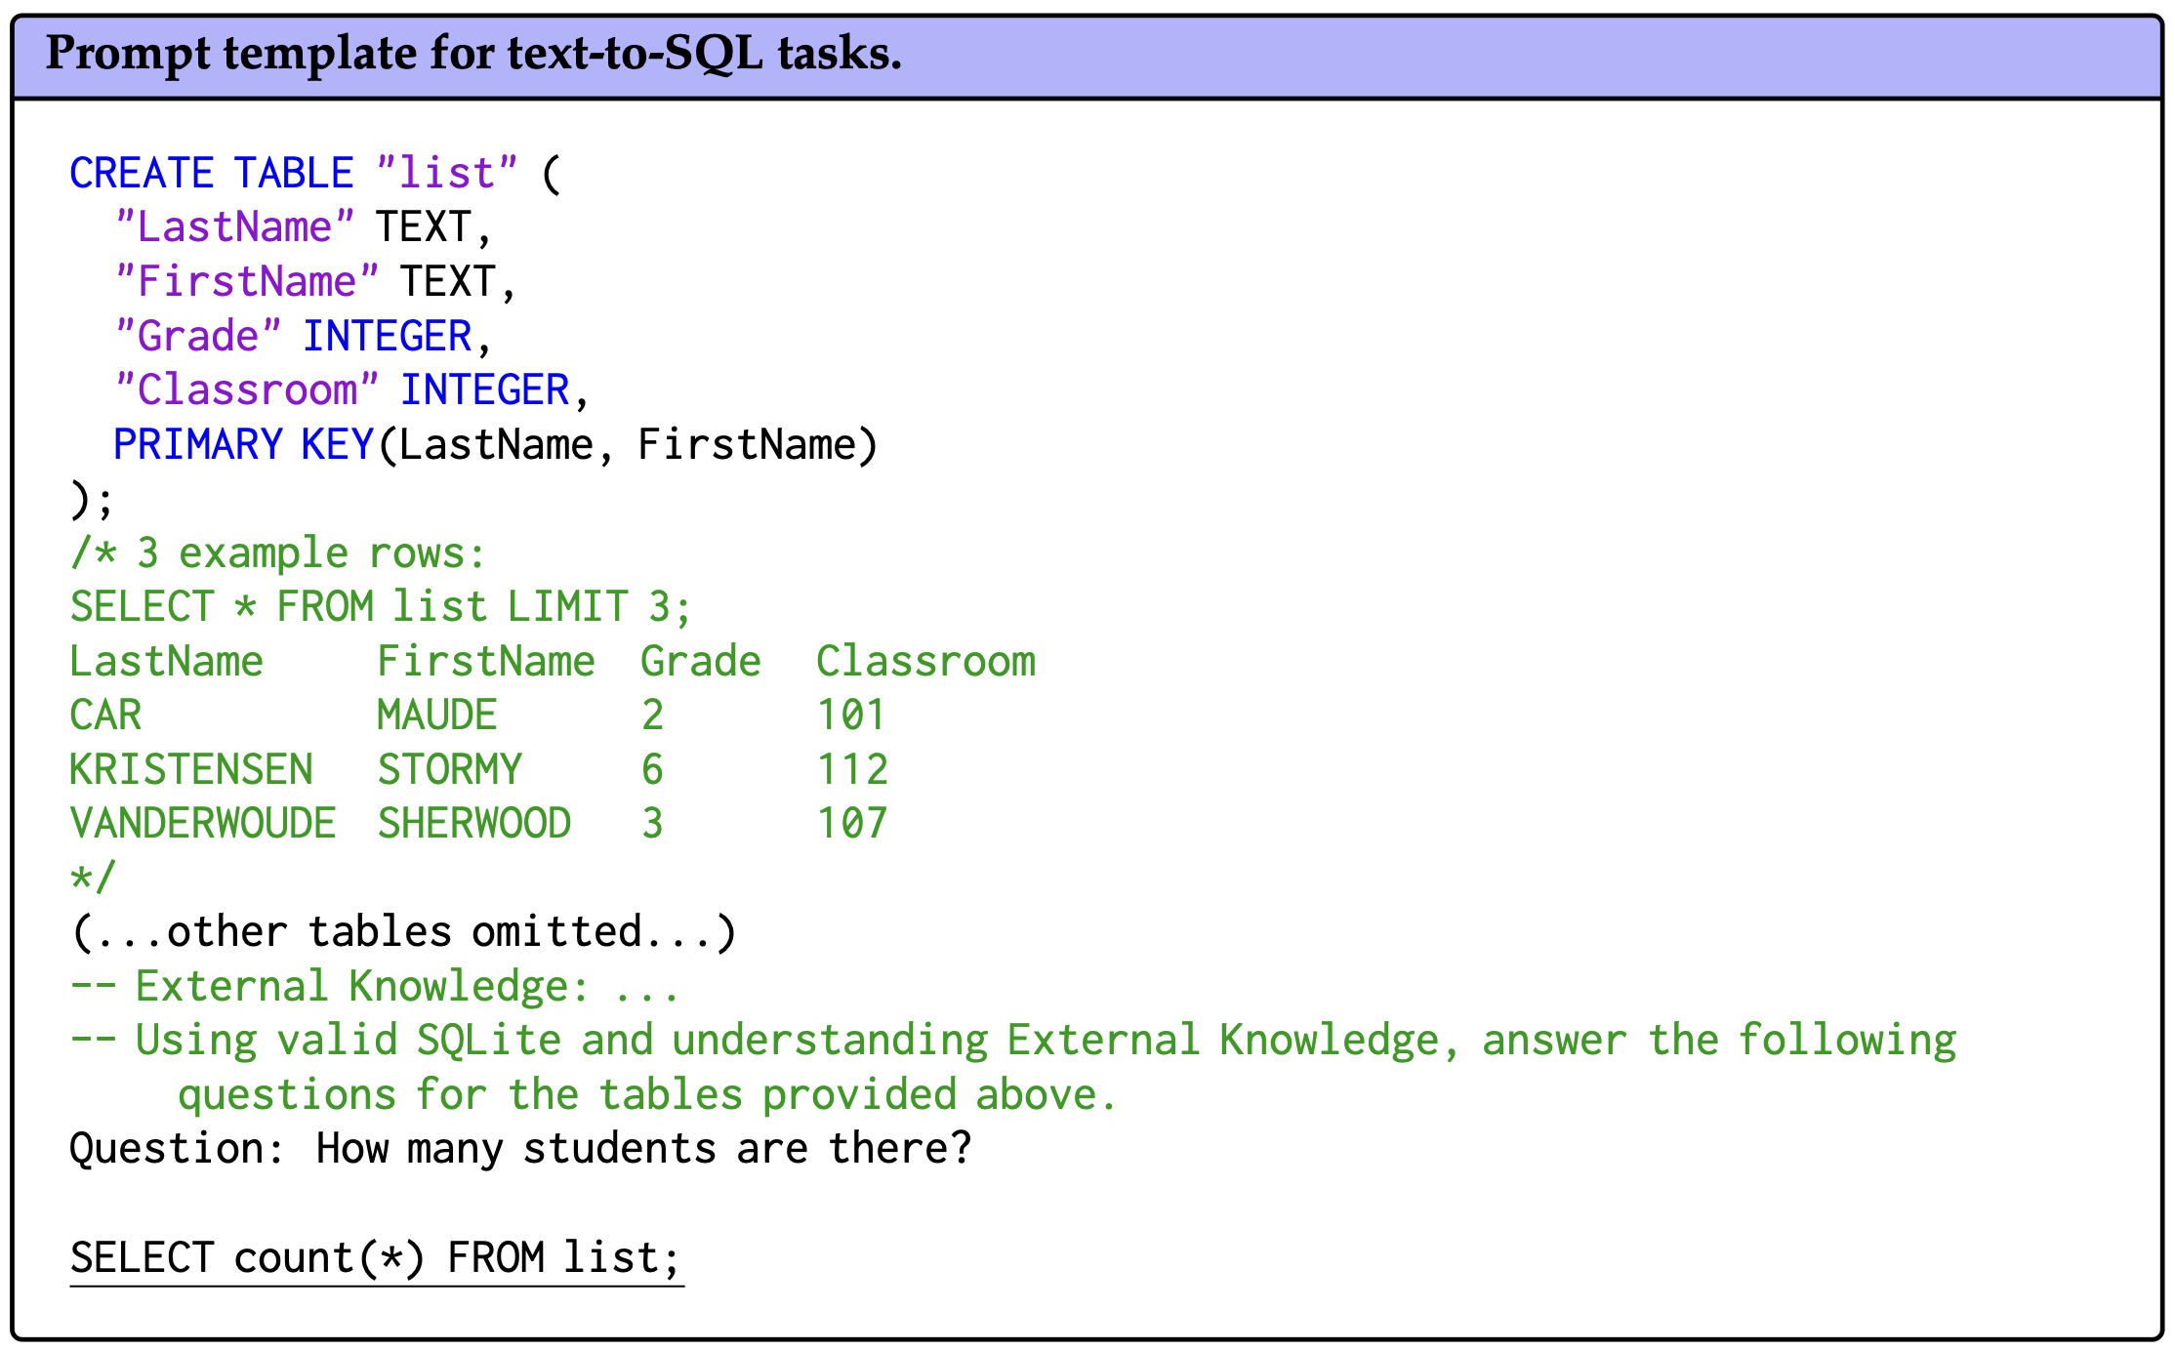
Task: Click the quoted "list" table name
Action: click(x=446, y=174)
